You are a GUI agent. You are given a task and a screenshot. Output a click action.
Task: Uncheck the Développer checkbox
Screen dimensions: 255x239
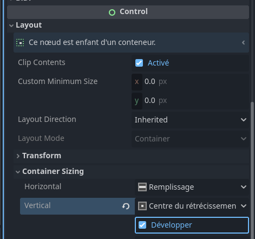point(142,225)
